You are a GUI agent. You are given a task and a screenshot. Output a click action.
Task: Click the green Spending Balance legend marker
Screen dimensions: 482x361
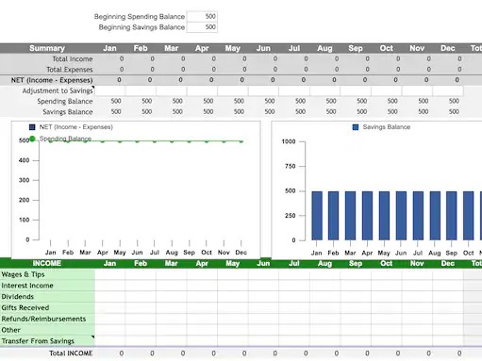32,139
